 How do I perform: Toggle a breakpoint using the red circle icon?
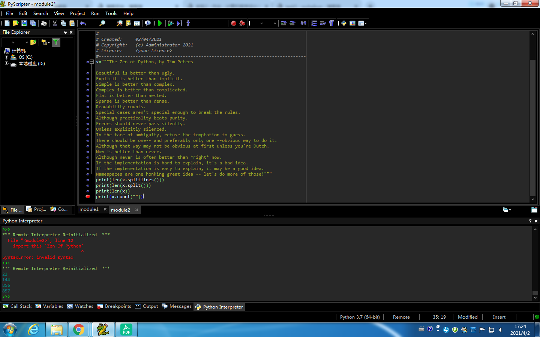pyautogui.click(x=234, y=23)
